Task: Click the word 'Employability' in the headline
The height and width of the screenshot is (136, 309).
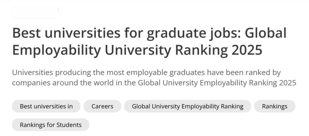Action: click(57, 51)
